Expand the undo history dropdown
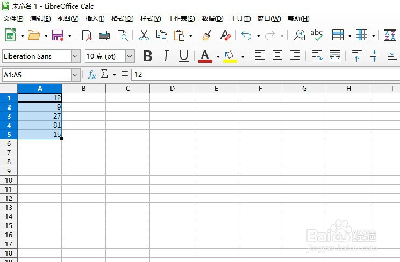This screenshot has height=262, width=400. [258, 35]
